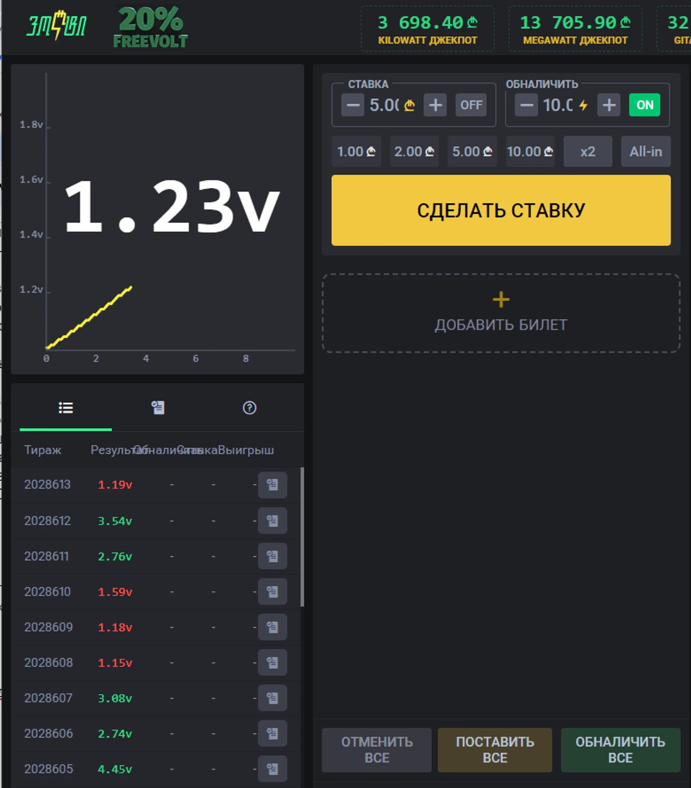The image size is (691, 788).
Task: Click the yellow СДЕЛАТЬ СТАВКУ button
Action: click(x=501, y=210)
